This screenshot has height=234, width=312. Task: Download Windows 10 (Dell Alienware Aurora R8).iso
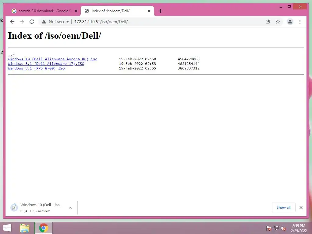[52, 59]
